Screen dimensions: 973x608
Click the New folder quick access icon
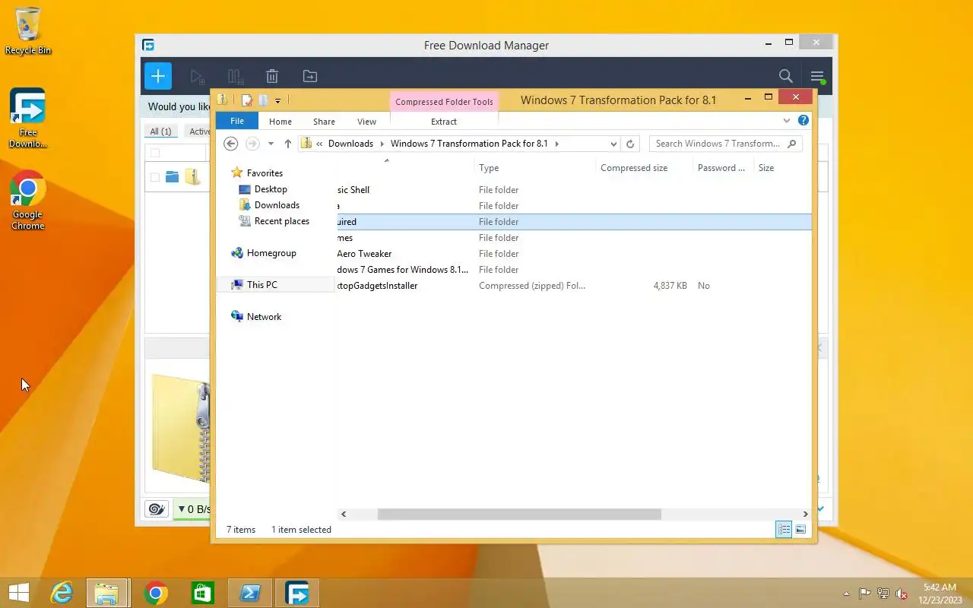coord(263,100)
